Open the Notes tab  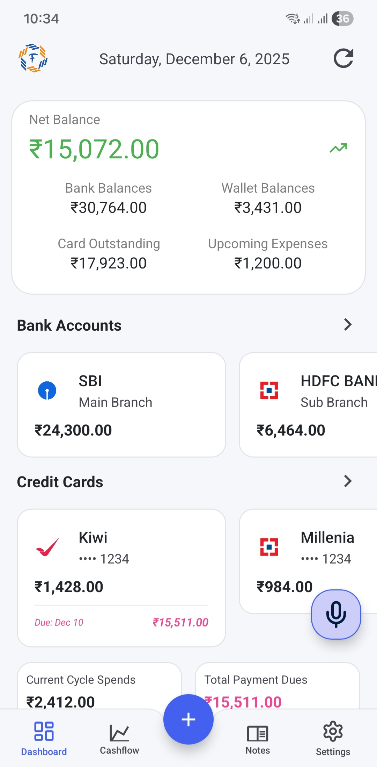(x=258, y=738)
